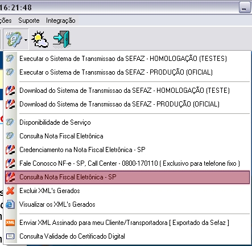The width and height of the screenshot is (252, 246).
Task: Select Download SEFAZ PRODUÇÃO (OFICIAL) entry
Action: coord(127,104)
